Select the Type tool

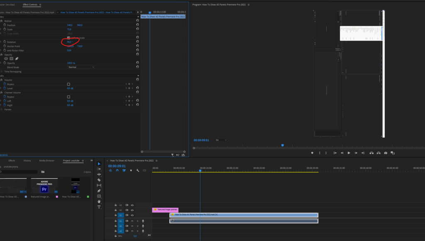pos(99,207)
